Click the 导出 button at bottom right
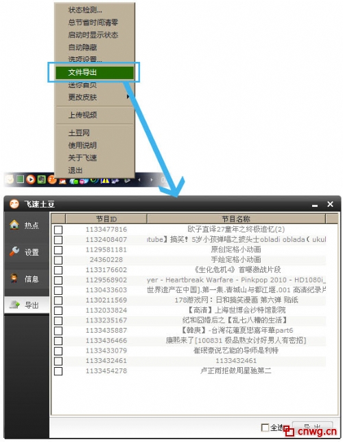 point(312,428)
